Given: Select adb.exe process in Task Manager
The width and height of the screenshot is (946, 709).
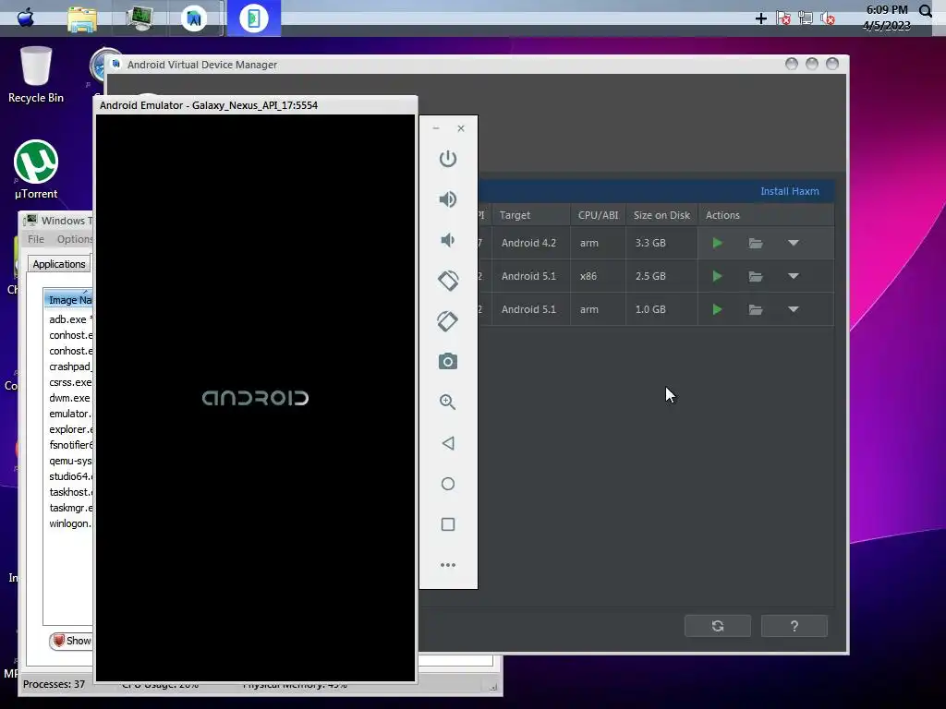Looking at the screenshot, I should (70, 319).
